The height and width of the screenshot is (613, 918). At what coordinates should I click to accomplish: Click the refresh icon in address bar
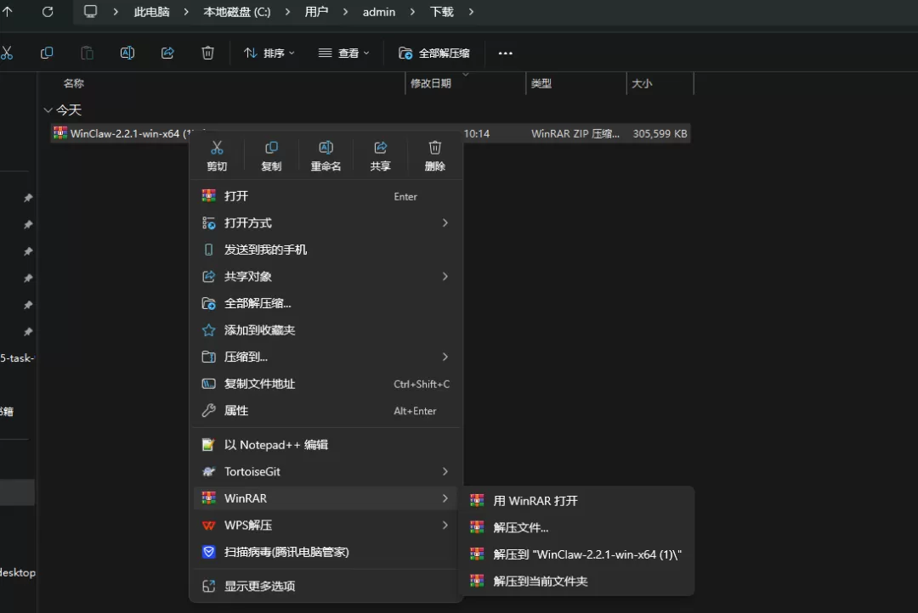(x=48, y=12)
